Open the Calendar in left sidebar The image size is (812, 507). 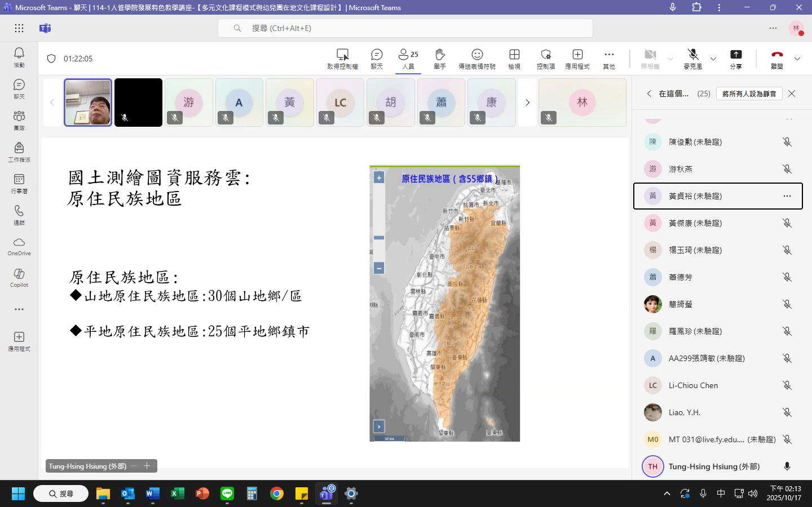click(19, 183)
